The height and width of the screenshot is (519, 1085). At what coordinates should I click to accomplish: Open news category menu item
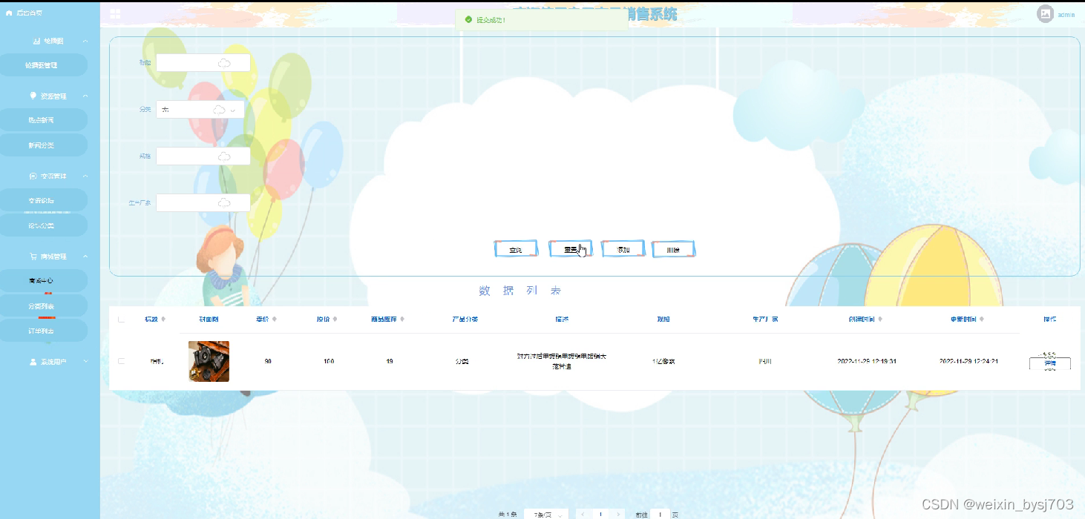pos(42,145)
